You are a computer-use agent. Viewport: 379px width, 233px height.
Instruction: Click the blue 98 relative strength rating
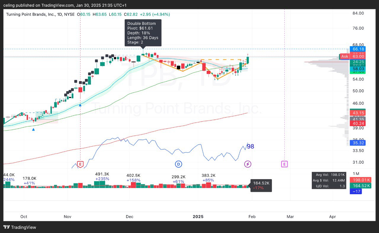(250, 147)
